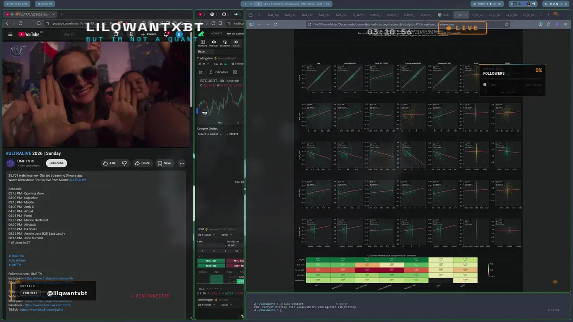
Task: Subscribe to UMF TV channel
Action: [x=56, y=163]
